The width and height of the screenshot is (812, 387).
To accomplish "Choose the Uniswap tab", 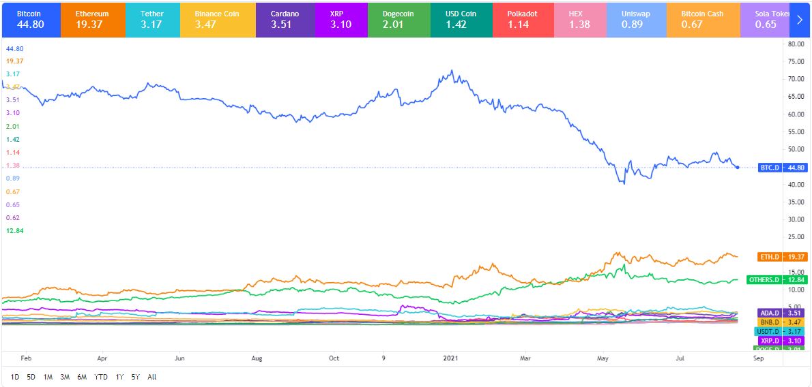I will pyautogui.click(x=636, y=19).
